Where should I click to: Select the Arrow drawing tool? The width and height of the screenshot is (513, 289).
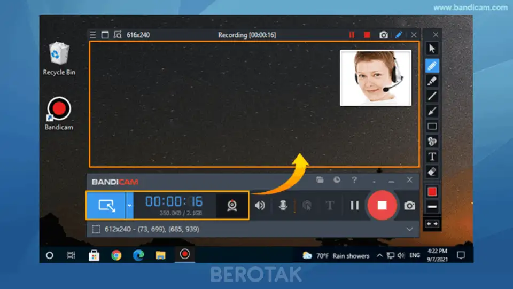(432, 111)
